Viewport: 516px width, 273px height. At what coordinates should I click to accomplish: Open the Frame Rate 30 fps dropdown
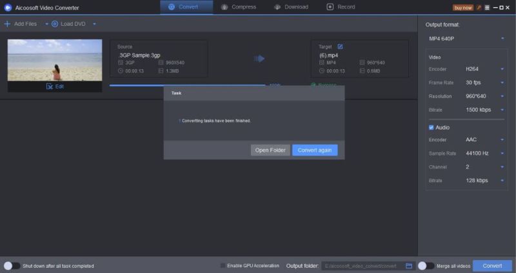[x=502, y=83]
